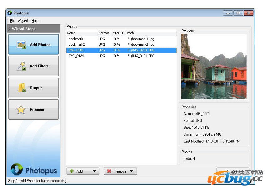Expand the Remove button dropdown arrow
This screenshot has width=265, height=192.
click(132, 171)
